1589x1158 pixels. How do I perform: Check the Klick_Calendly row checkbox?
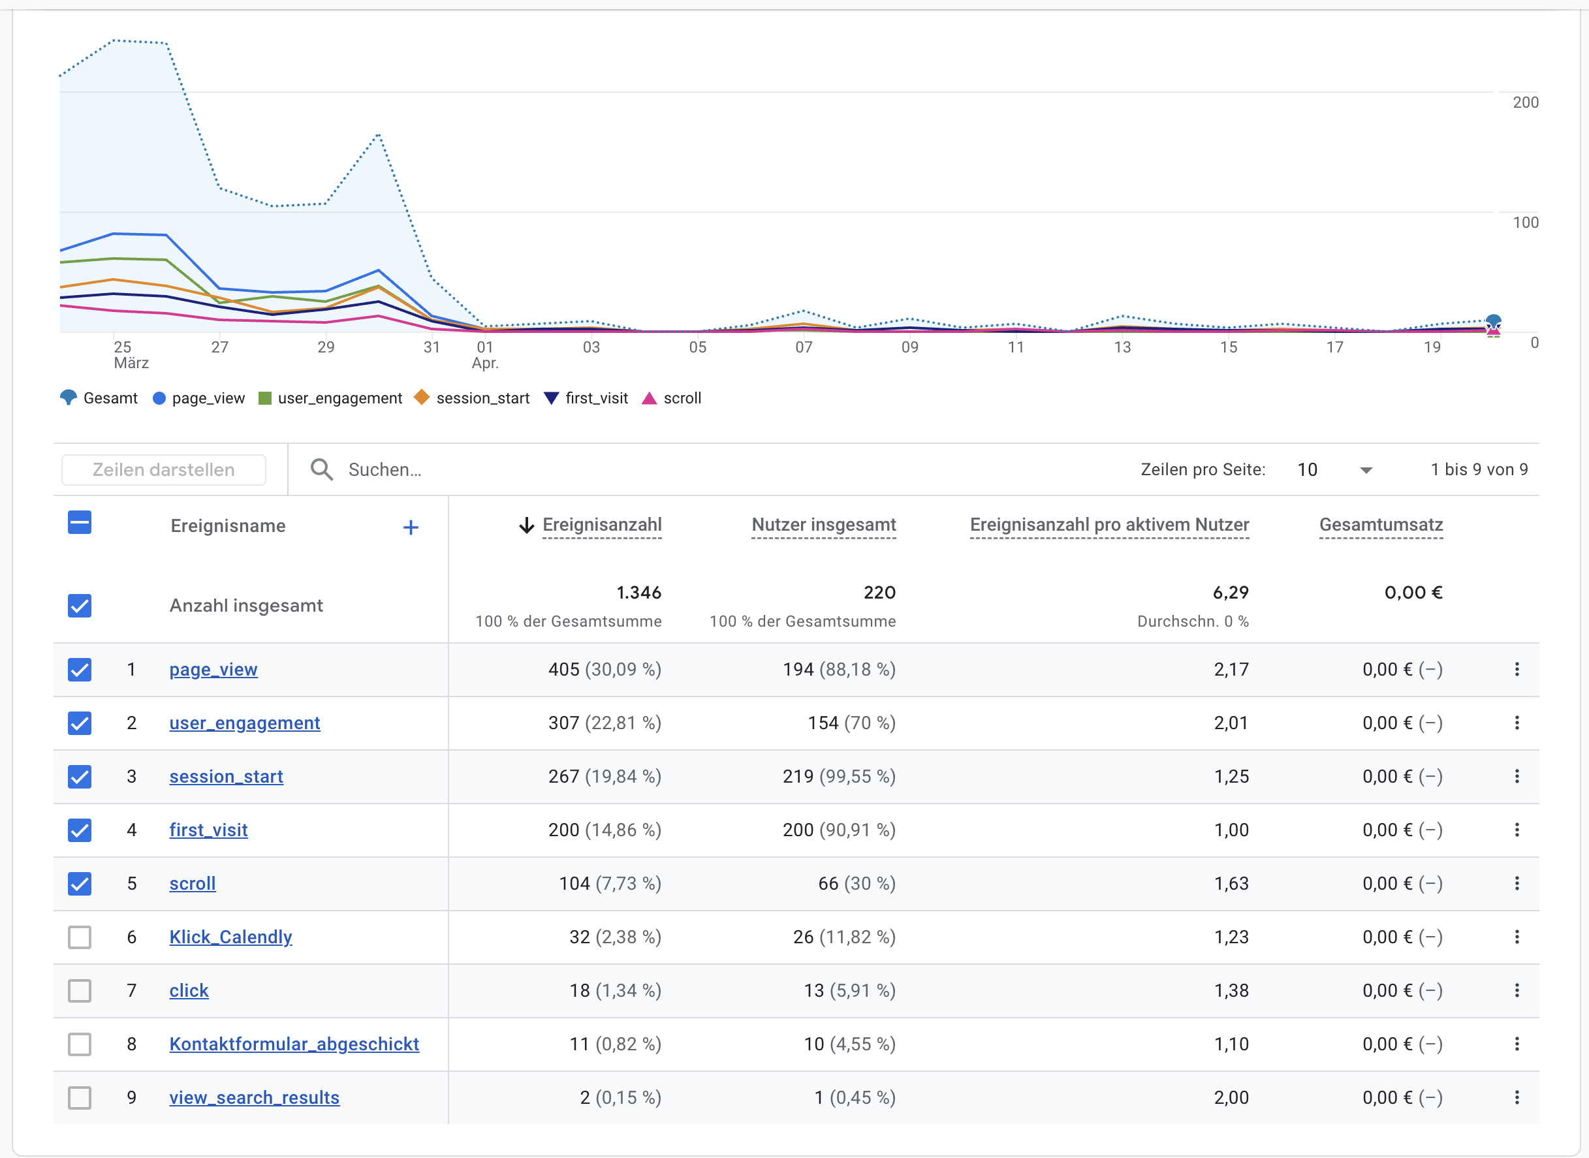pos(79,937)
